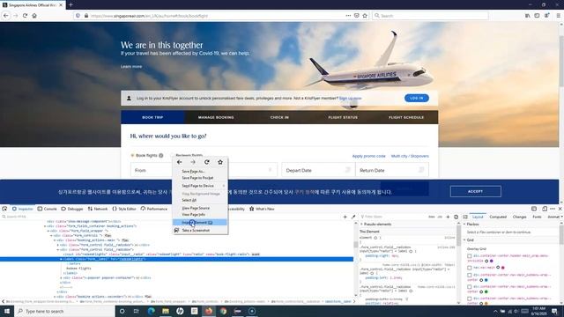
Task: Select the Book flights radio button
Action: tap(132, 156)
